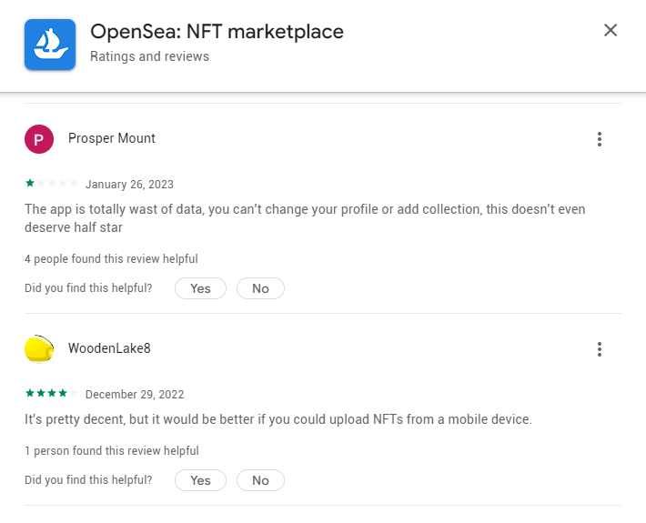Click the OpenSea sailboat app icon
The height and width of the screenshot is (523, 646).
click(50, 45)
